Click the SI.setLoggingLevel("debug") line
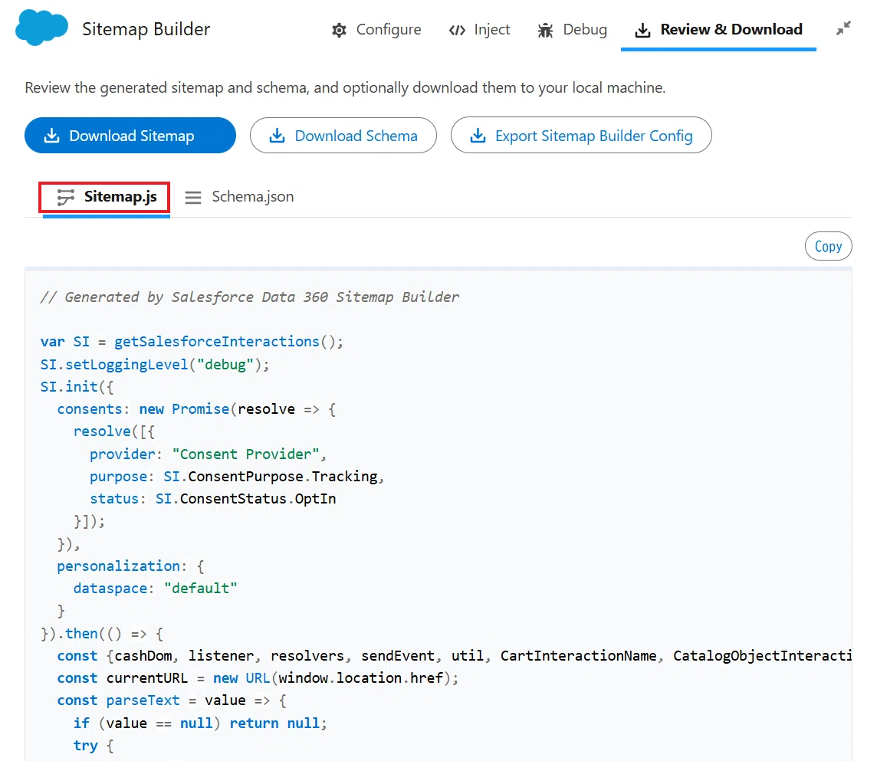 [x=154, y=365]
